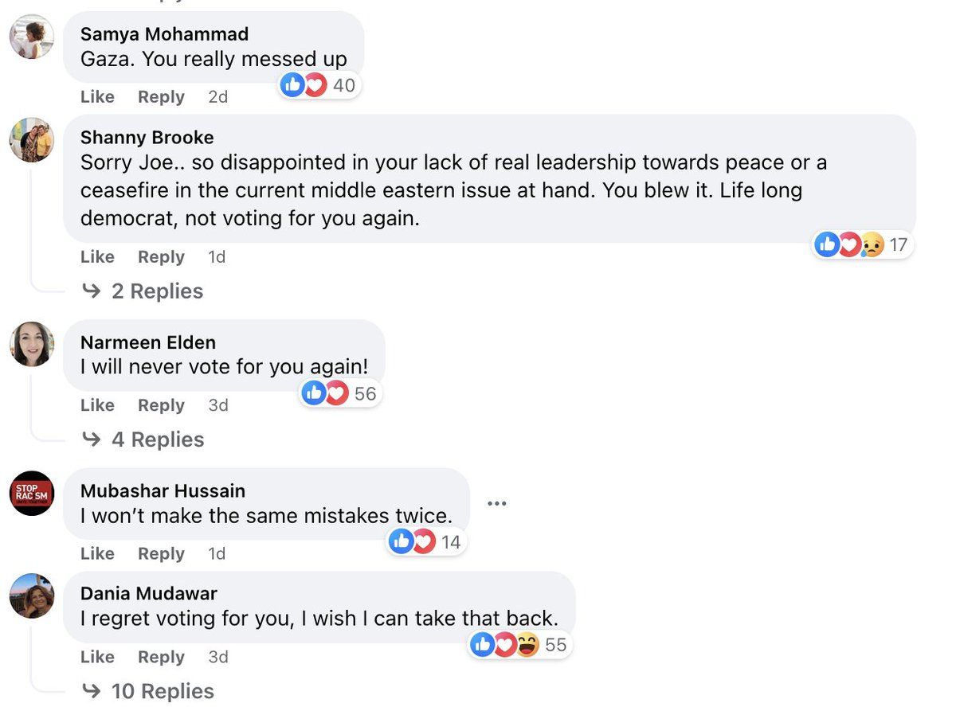Viewport: 956px width, 707px height.
Task: View the 55 reactions on Dania's comment
Action: coord(521,645)
